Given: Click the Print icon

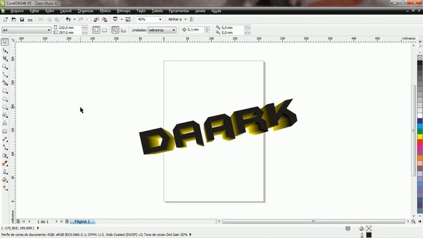Looking at the screenshot, I should [x=30, y=19].
